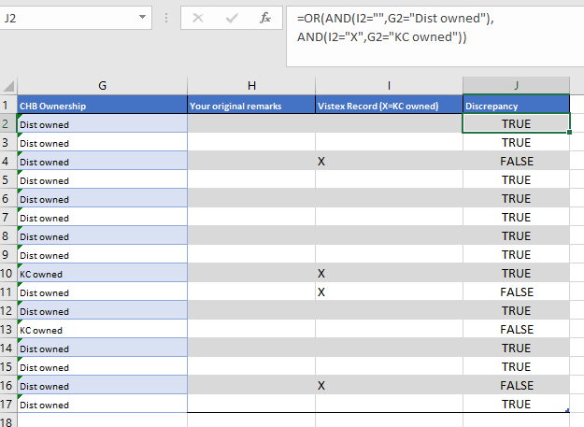Viewport: 584px width, 427px height.
Task: Click into the formula bar text
Action: tap(435, 36)
